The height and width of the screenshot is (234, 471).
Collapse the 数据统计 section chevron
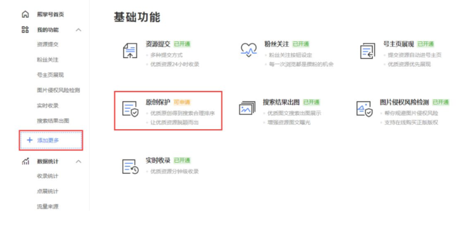[x=78, y=162]
